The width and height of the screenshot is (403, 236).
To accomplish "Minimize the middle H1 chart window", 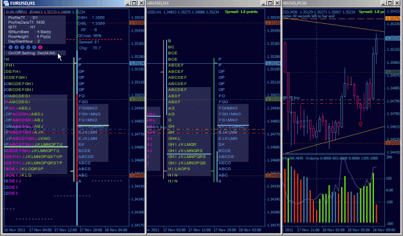I will pos(264,3).
